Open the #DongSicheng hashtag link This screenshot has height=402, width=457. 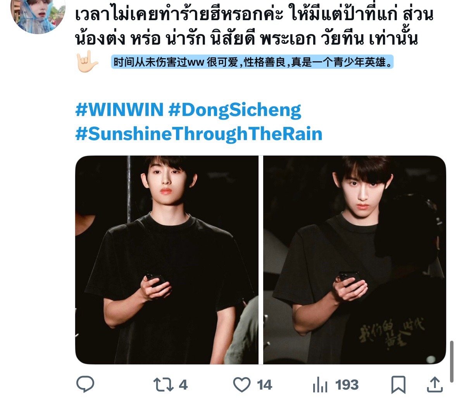(x=235, y=111)
